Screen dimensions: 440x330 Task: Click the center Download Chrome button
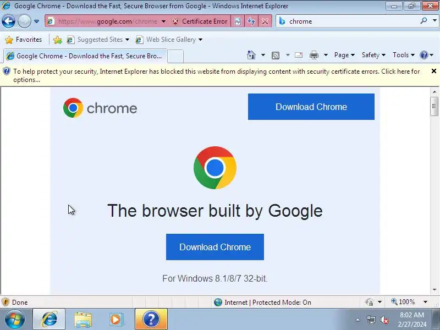(x=215, y=247)
